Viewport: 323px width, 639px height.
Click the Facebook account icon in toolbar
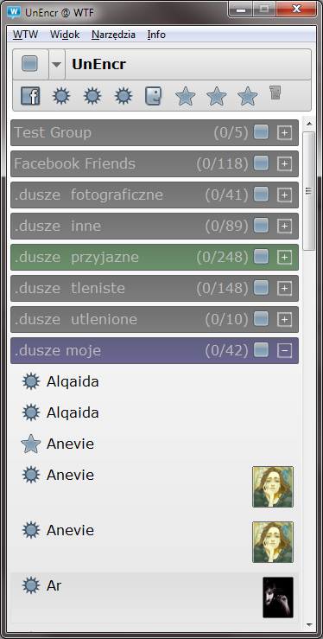click(30, 97)
